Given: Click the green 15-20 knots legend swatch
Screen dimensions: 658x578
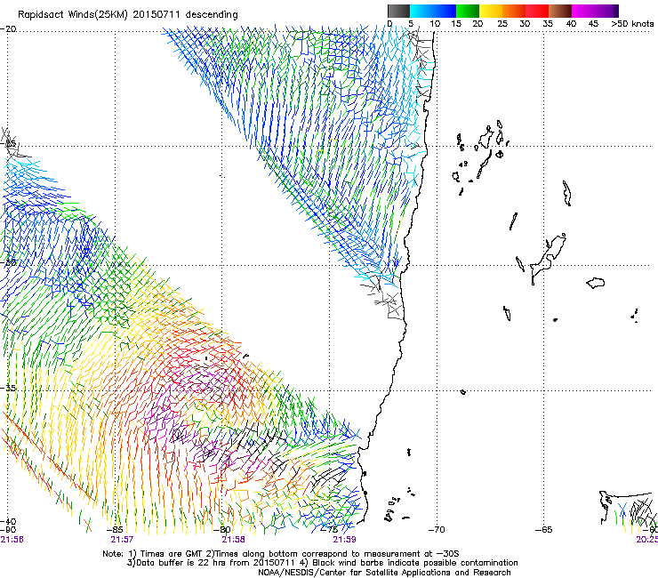Looking at the screenshot, I should (x=468, y=11).
